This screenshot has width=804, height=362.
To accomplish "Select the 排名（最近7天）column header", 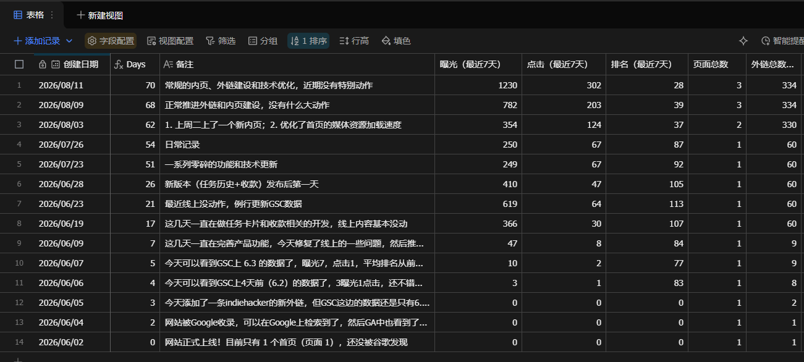I will (647, 64).
